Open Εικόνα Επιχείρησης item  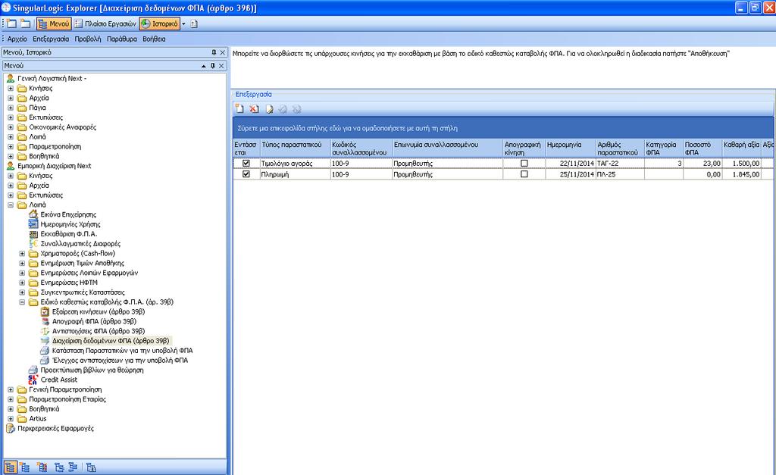68,214
